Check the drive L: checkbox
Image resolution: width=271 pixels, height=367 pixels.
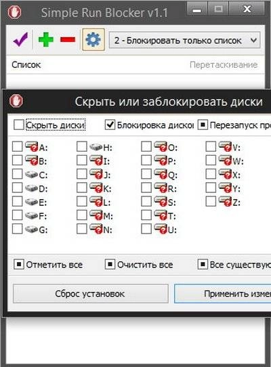coord(82,201)
